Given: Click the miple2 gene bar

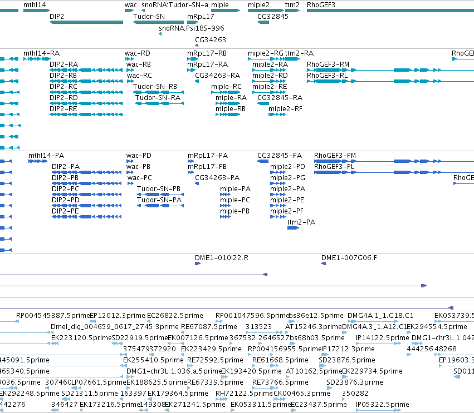Looking at the screenshot, I should [x=266, y=11].
